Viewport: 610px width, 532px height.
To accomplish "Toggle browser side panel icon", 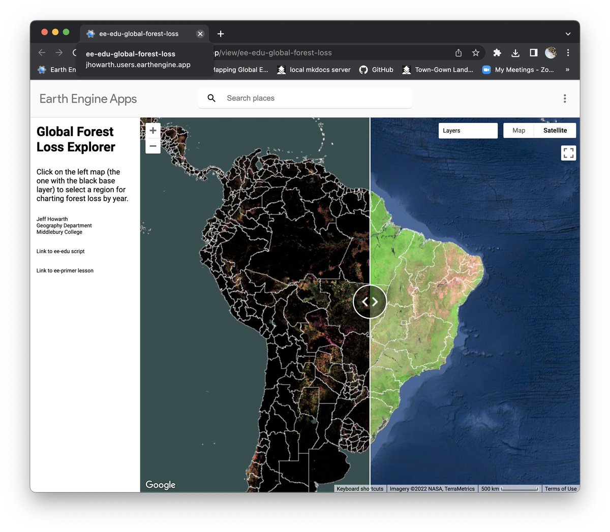I will (533, 53).
